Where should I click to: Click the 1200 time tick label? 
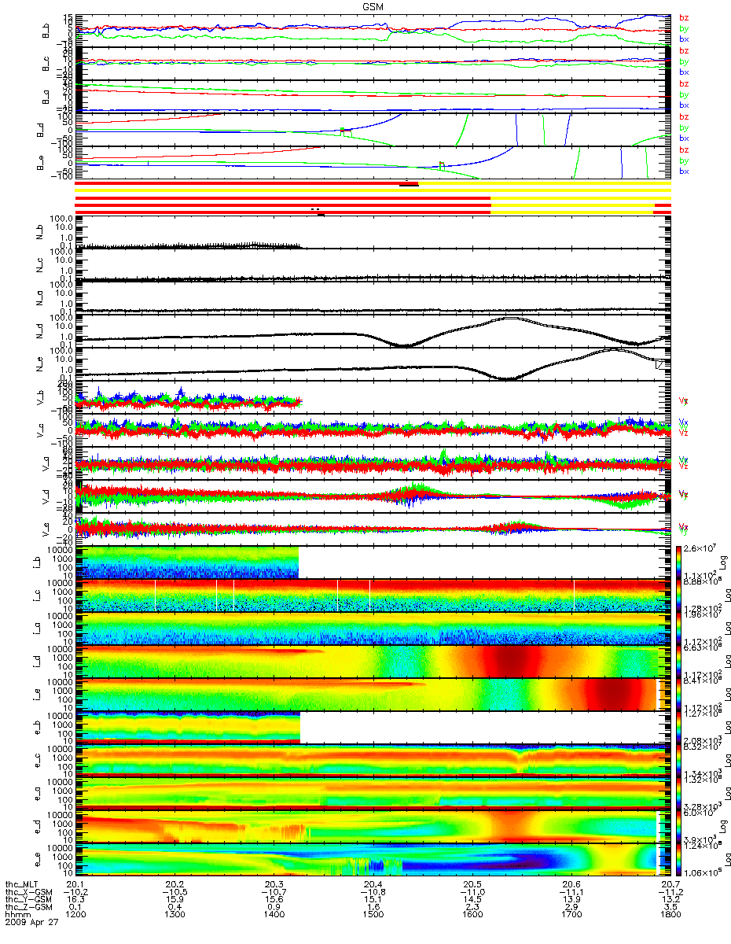click(x=76, y=916)
